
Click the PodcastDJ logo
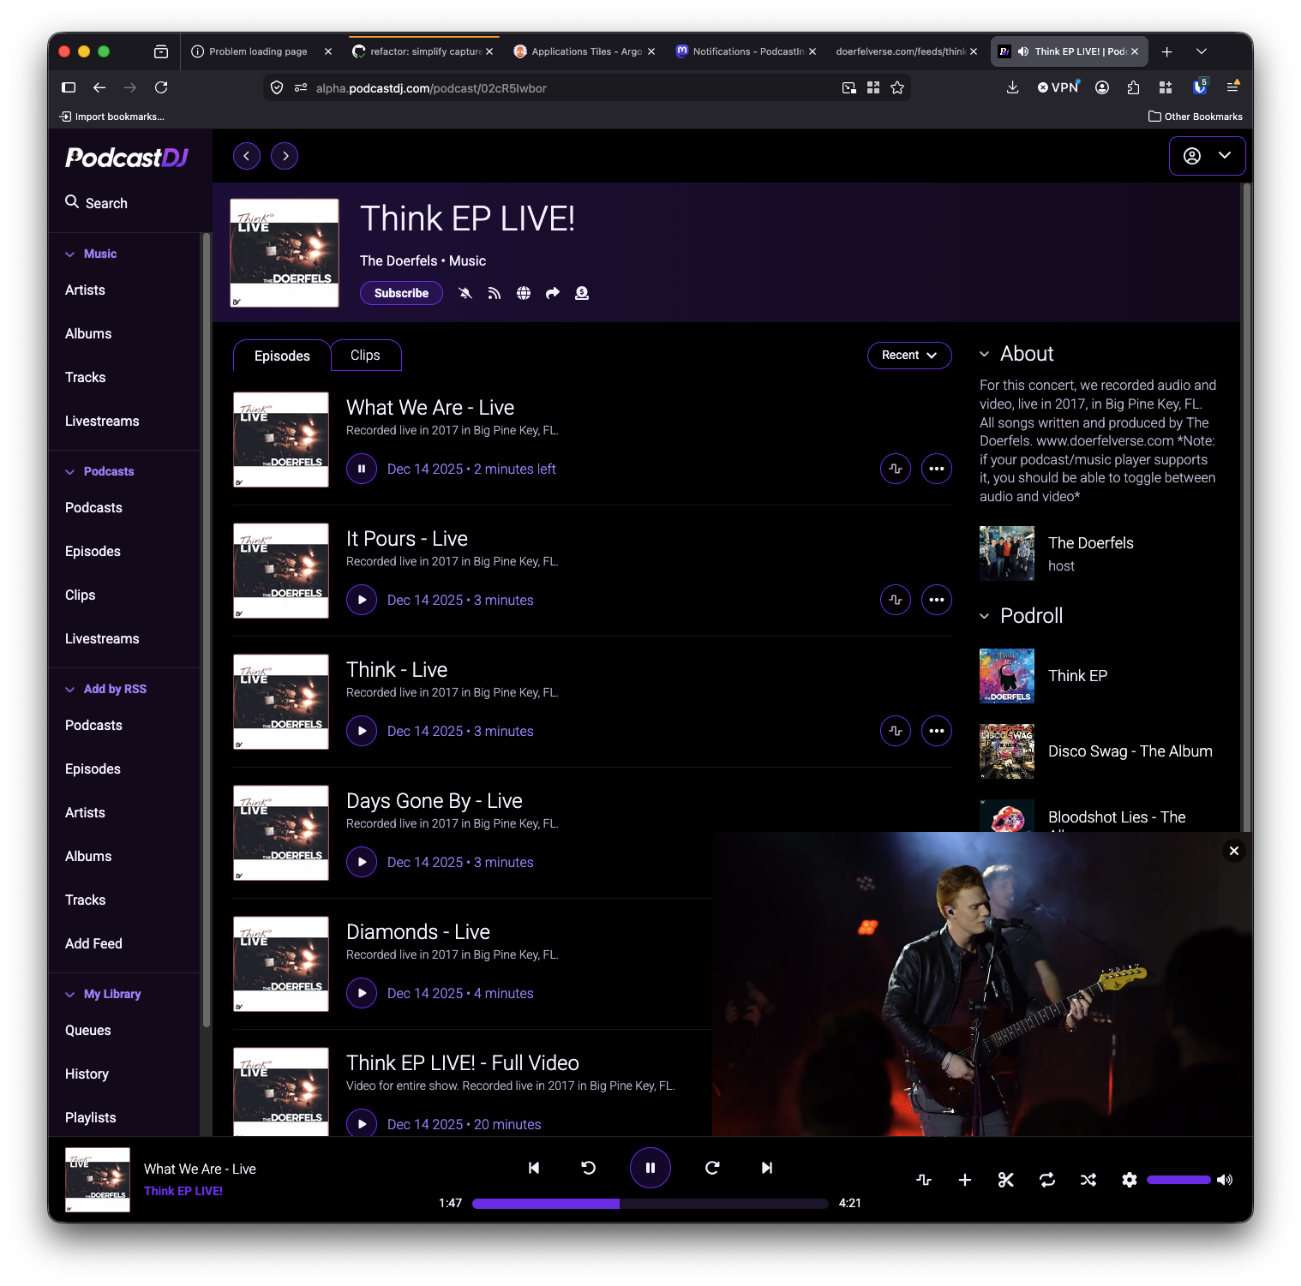[127, 158]
